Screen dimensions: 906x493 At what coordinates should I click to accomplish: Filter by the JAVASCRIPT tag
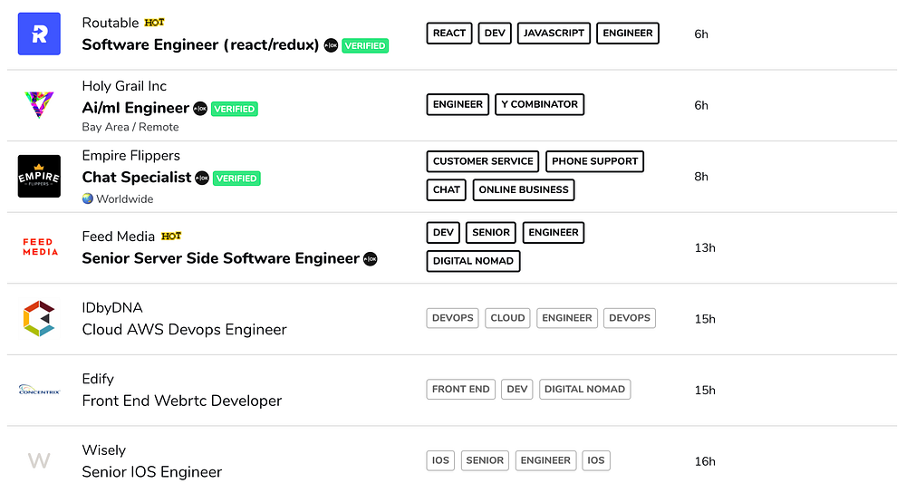click(554, 34)
